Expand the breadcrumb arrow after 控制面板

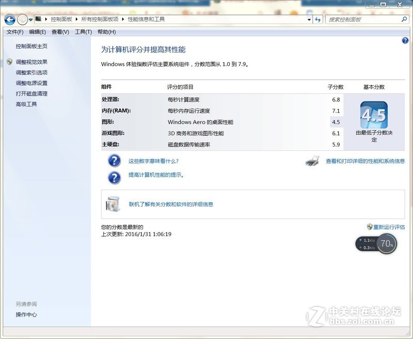[76, 19]
